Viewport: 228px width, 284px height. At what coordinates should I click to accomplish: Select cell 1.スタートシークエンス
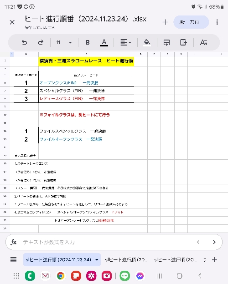pyautogui.click(x=31, y=163)
